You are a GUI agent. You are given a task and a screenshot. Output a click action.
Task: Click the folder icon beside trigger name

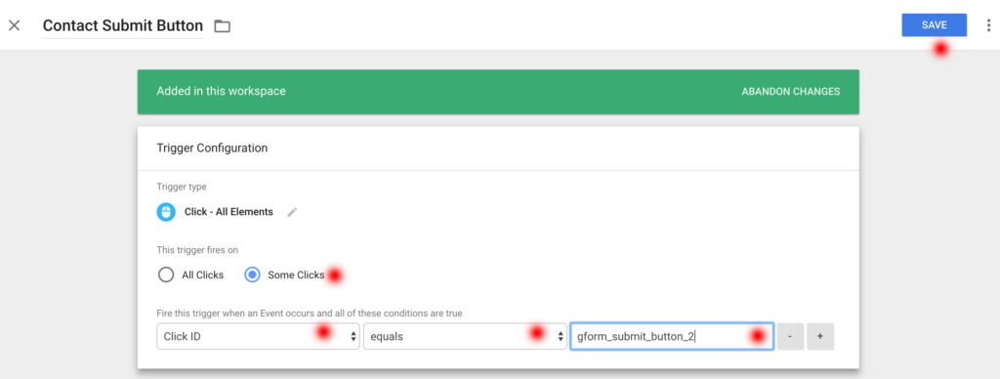coord(222,26)
